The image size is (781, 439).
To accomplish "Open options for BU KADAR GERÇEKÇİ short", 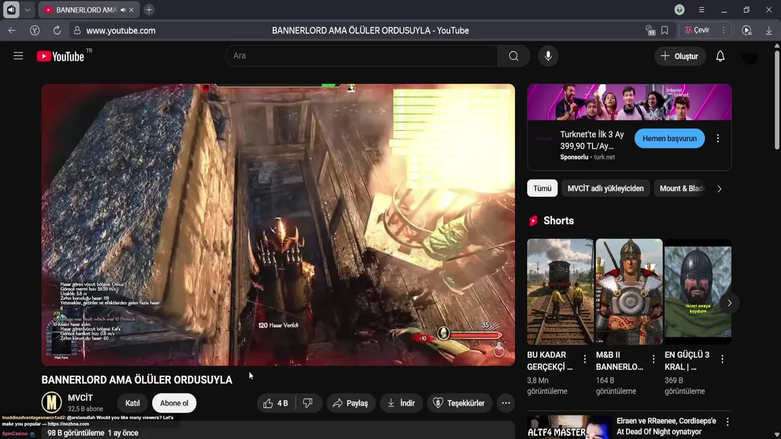I will click(585, 359).
